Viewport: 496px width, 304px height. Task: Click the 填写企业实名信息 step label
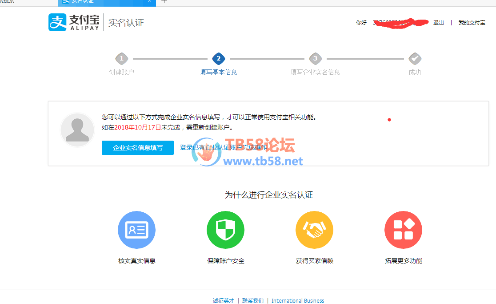(x=316, y=72)
